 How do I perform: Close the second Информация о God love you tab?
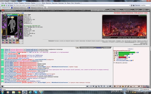point(45,8)
